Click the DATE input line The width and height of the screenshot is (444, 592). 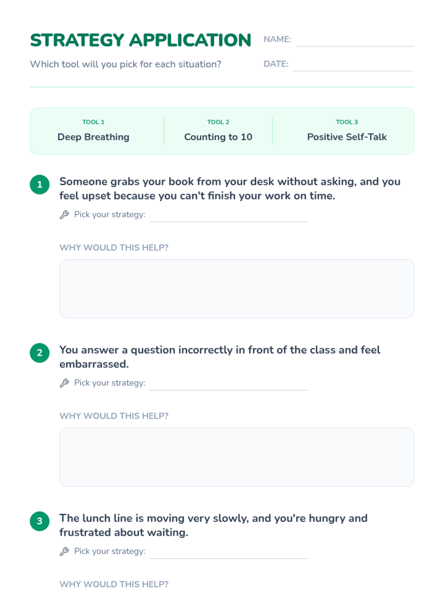click(x=352, y=65)
